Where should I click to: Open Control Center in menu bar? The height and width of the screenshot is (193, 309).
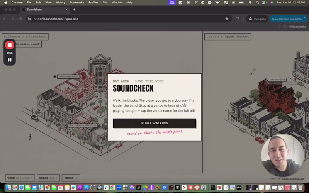pyautogui.click(x=265, y=3)
